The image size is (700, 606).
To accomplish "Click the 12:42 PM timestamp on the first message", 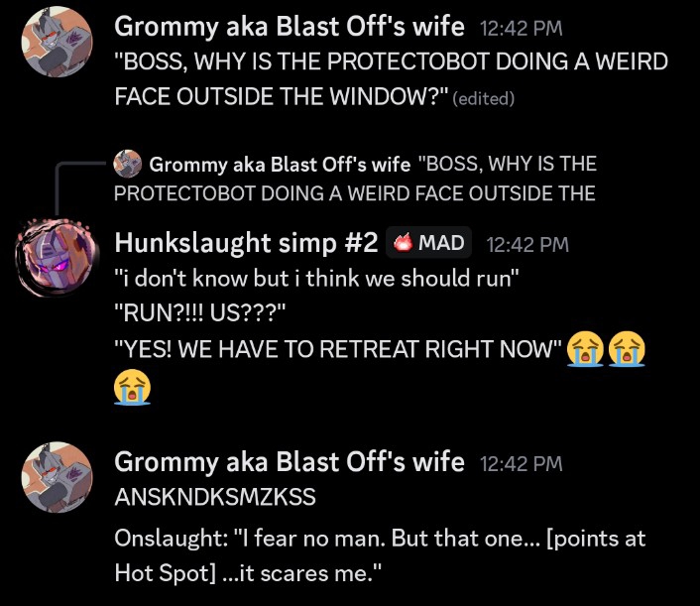I will tap(521, 29).
